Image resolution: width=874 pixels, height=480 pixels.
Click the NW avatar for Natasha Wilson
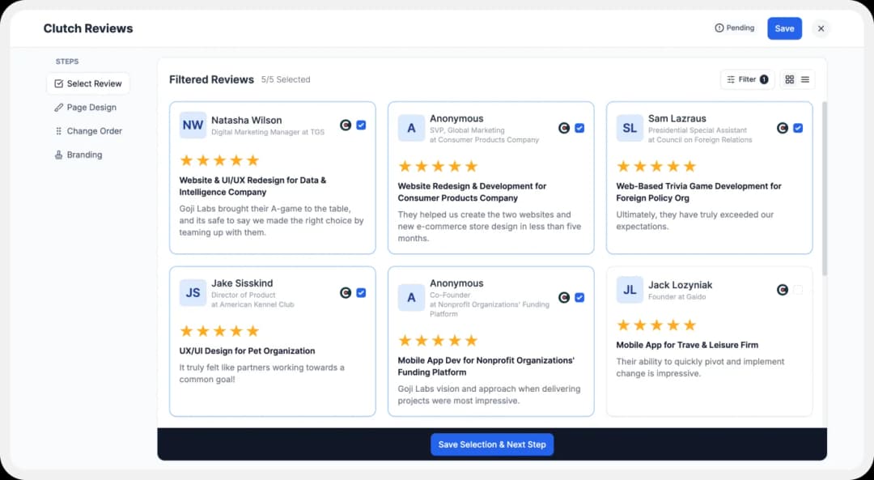coord(193,125)
